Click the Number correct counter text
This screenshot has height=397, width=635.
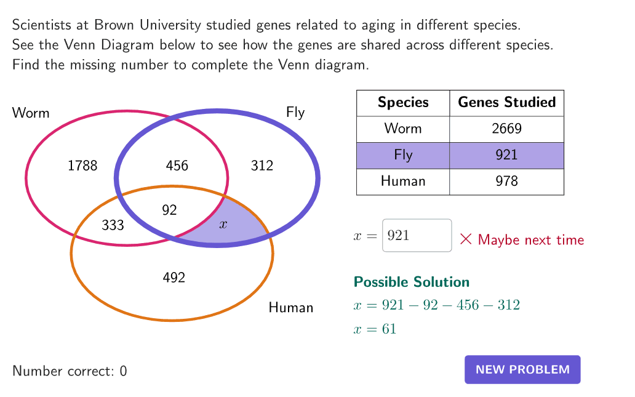coord(70,371)
